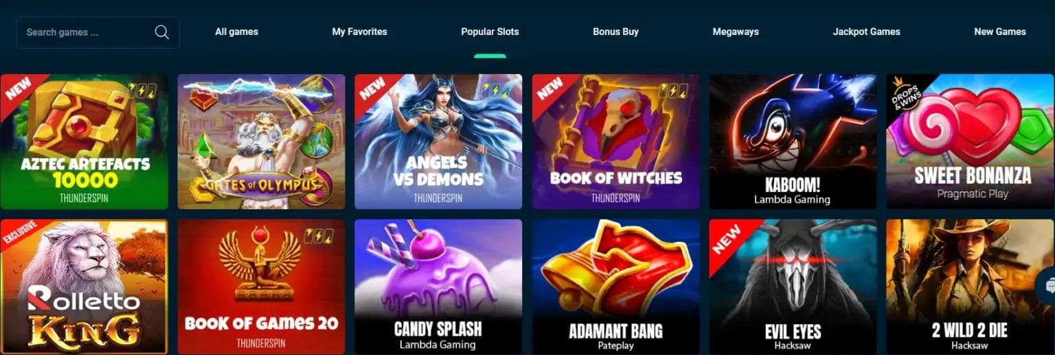The image size is (1055, 355).
Task: Click the Drops & Wins badge on Sweet Bonanza
Action: pyautogui.click(x=904, y=92)
